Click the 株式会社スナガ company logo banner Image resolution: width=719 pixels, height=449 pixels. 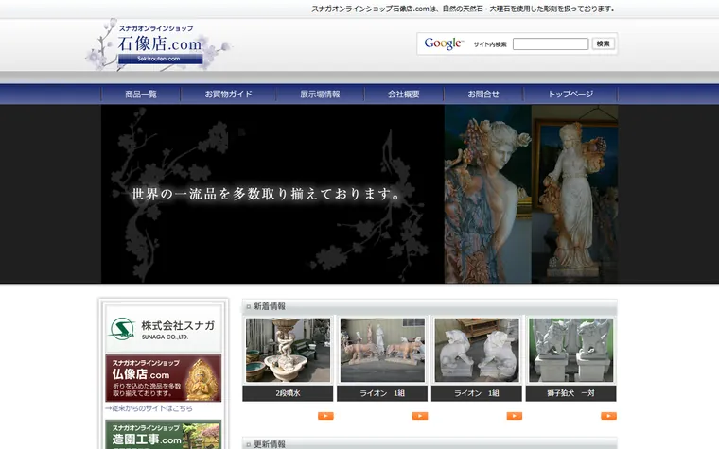point(164,329)
